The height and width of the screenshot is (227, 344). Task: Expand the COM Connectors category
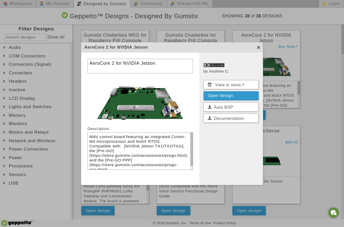27,56
